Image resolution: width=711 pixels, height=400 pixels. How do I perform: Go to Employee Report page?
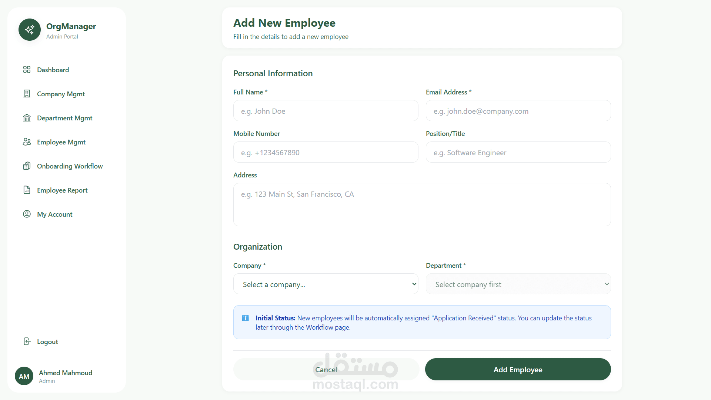pos(62,190)
